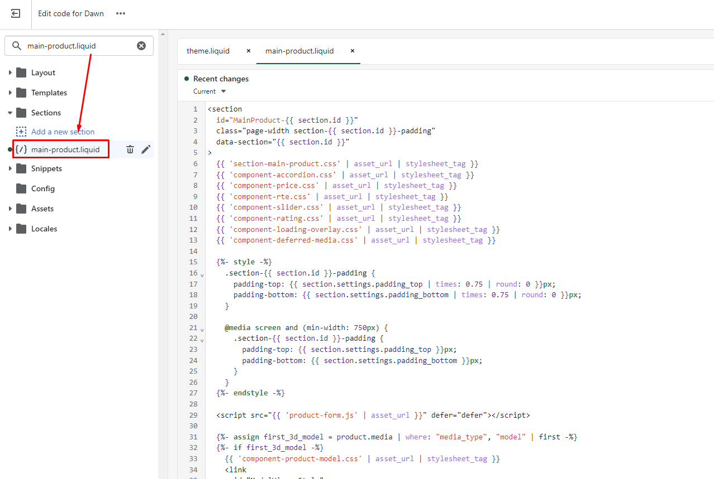Viewport: 714px width, 479px height.
Task: Click the liquid file icon beside main-product.liquid
Action: [x=21, y=149]
